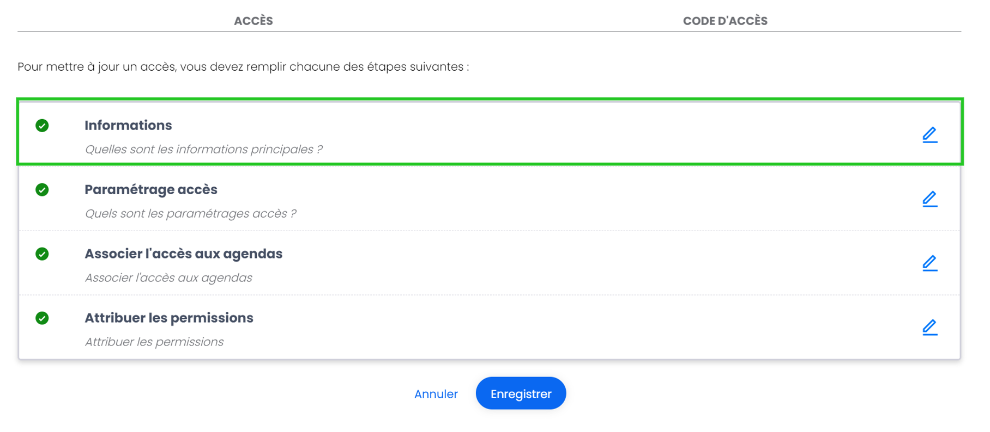Switch to the ACCÈS tab

(253, 21)
